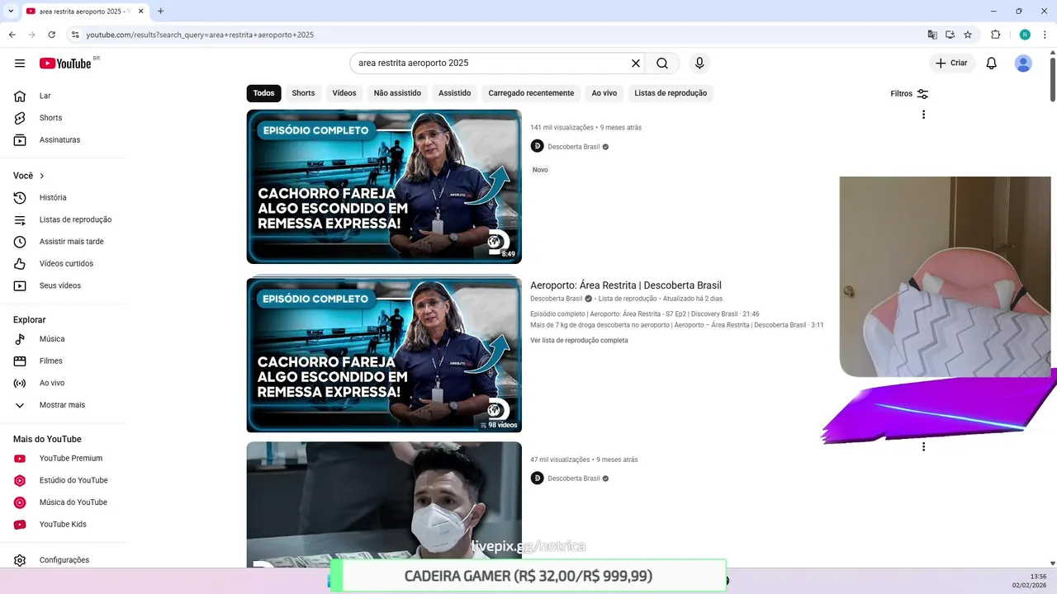The width and height of the screenshot is (1057, 594).
Task: Expand the Você section
Action: (29, 176)
